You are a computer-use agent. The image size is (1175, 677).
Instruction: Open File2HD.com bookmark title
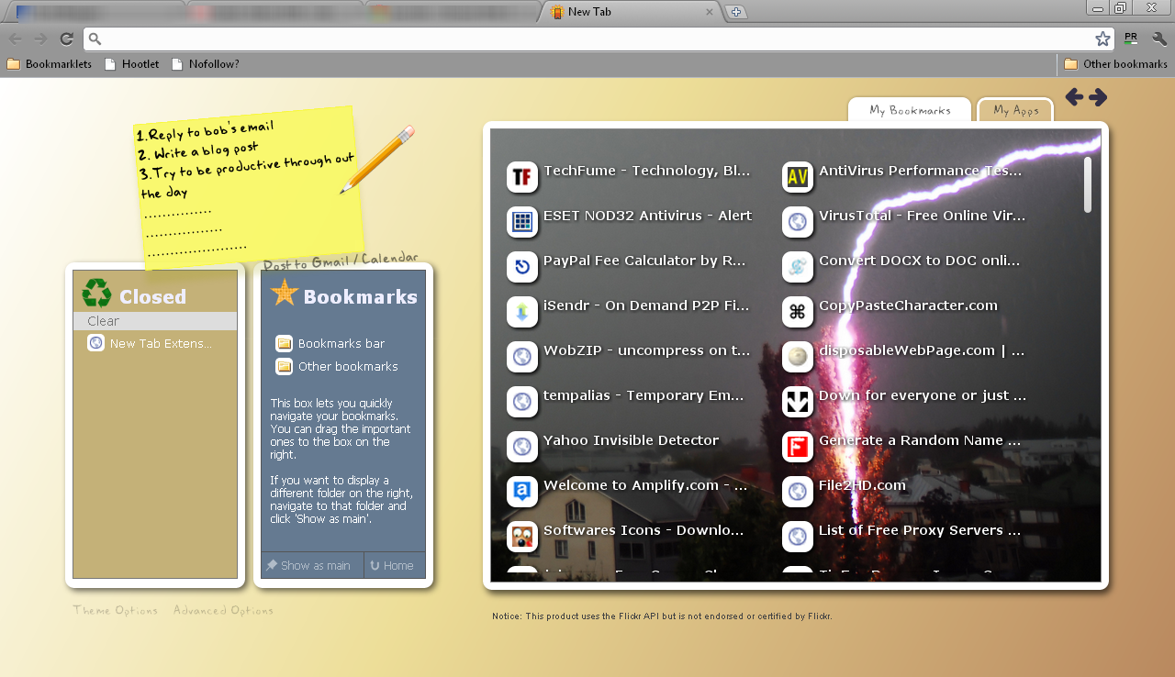863,485
